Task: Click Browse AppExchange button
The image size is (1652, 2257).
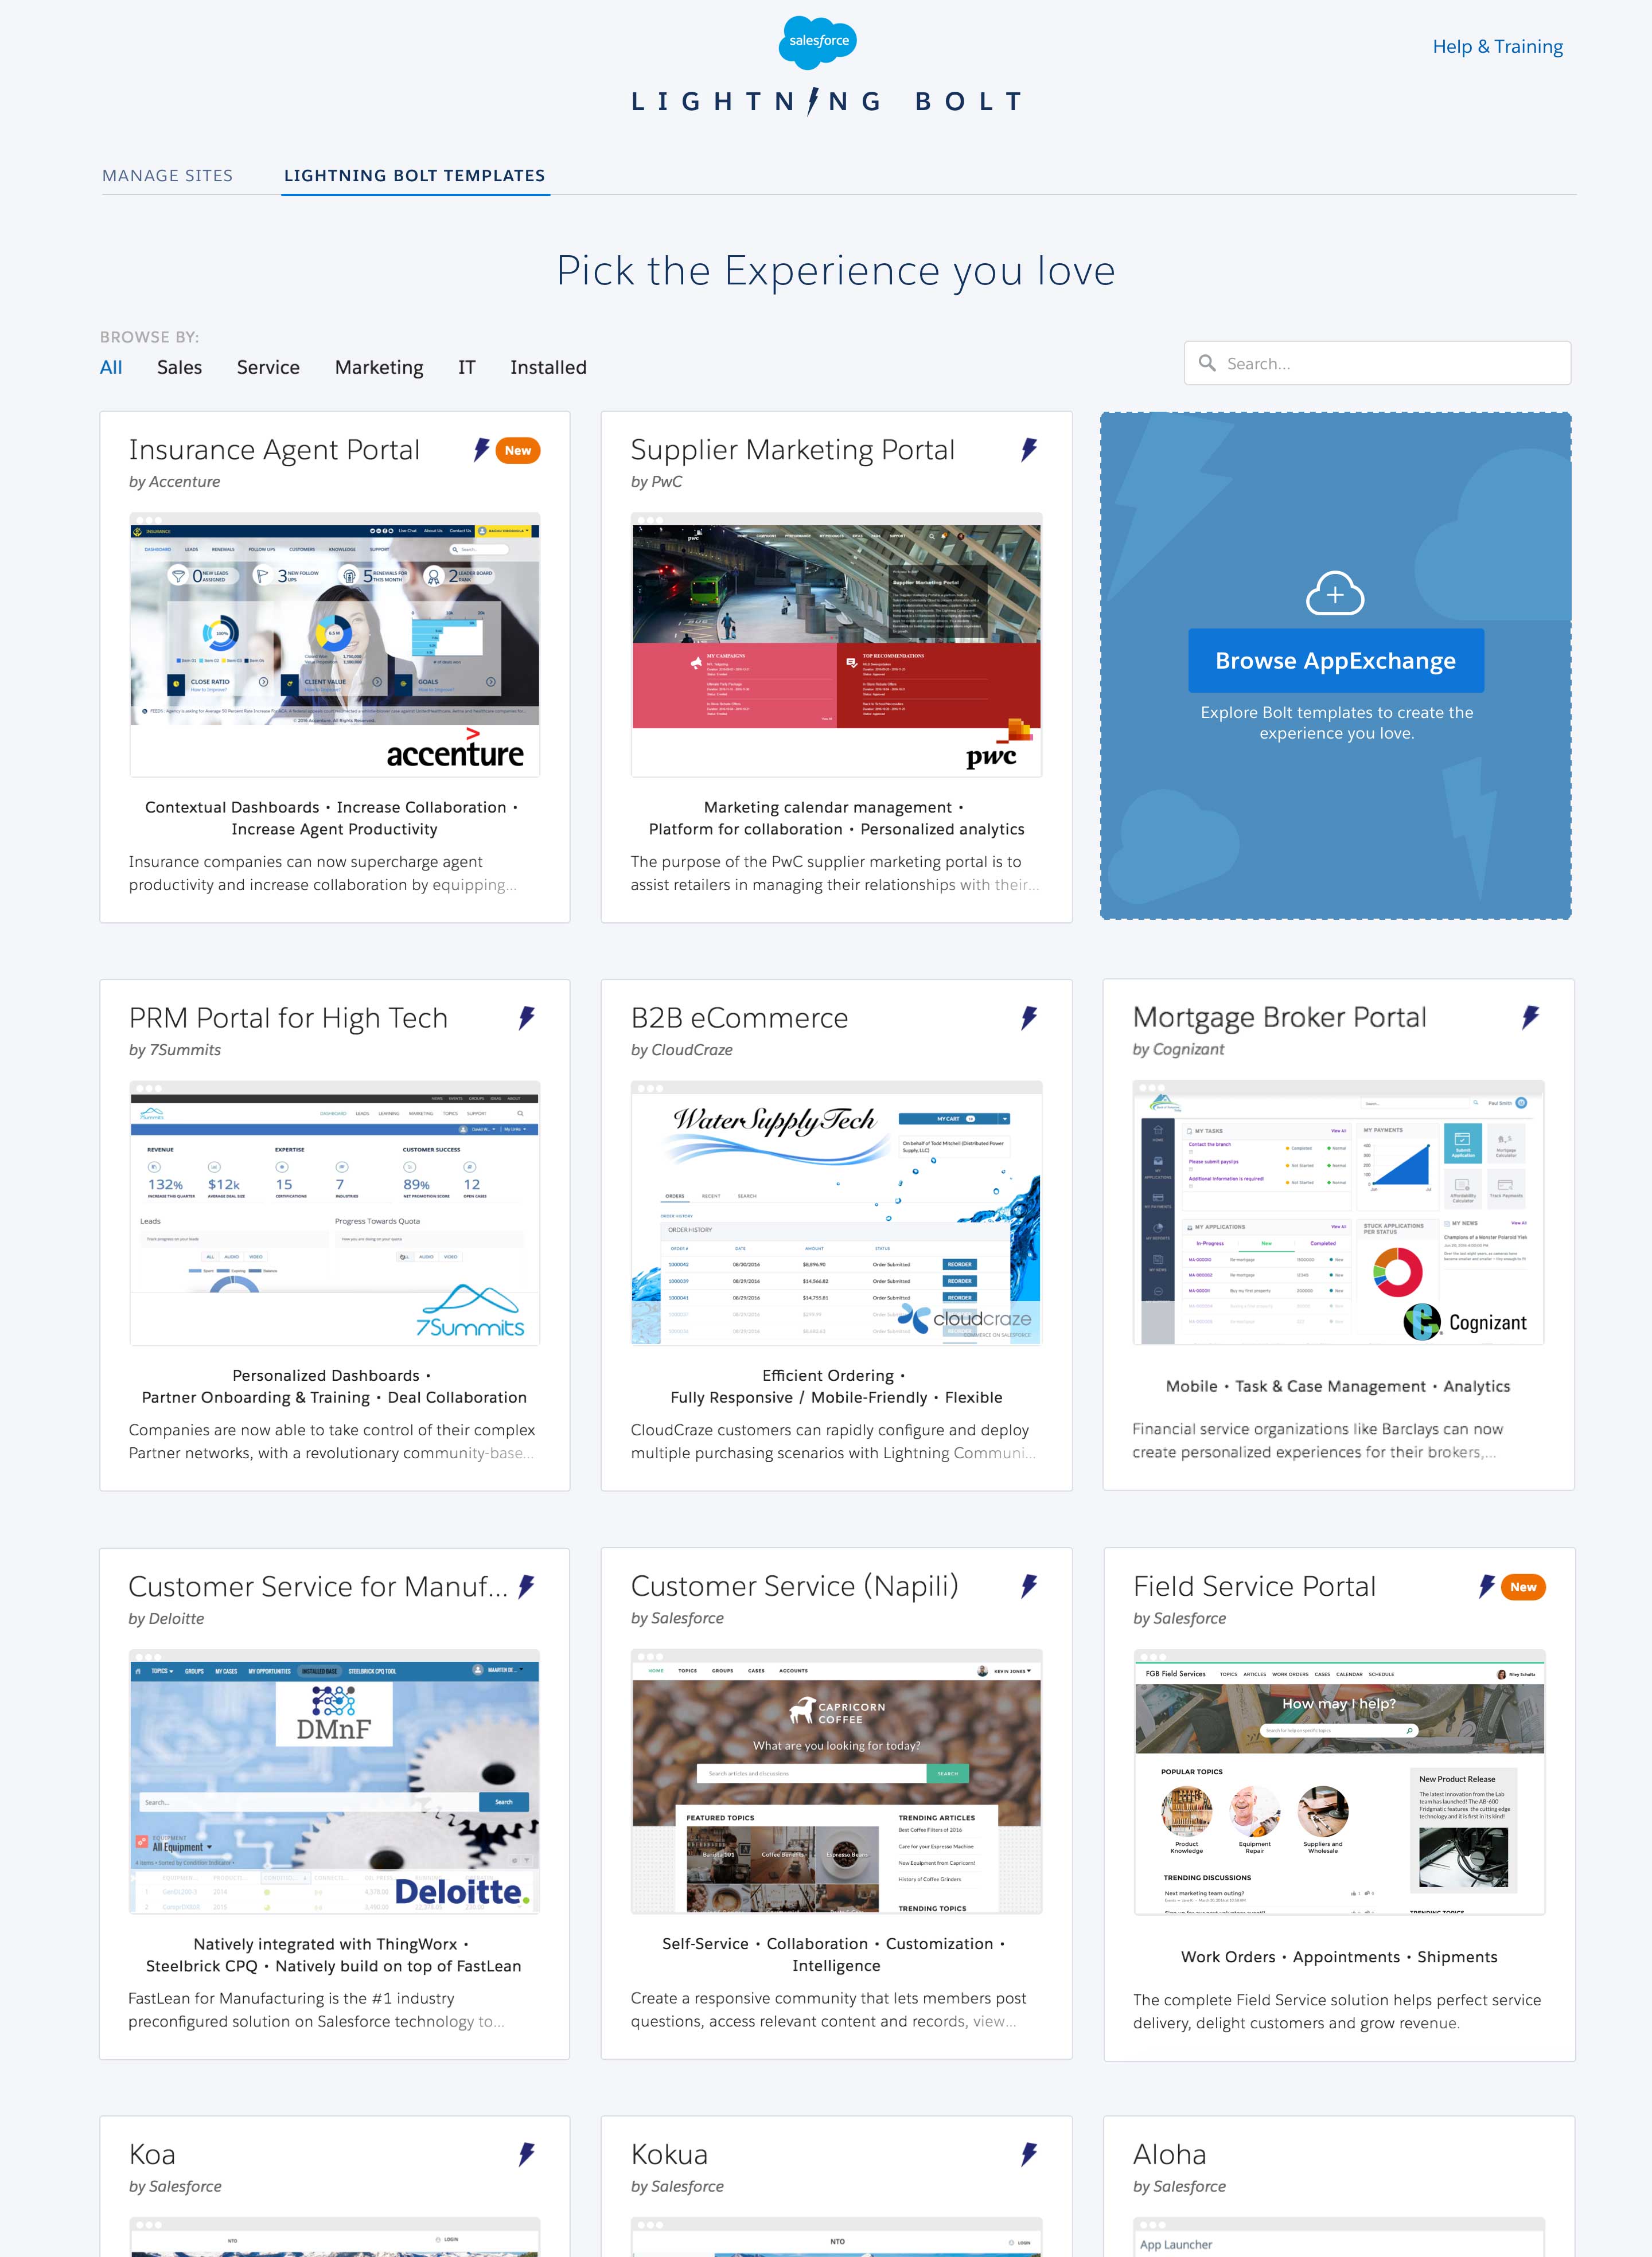Action: tap(1335, 661)
